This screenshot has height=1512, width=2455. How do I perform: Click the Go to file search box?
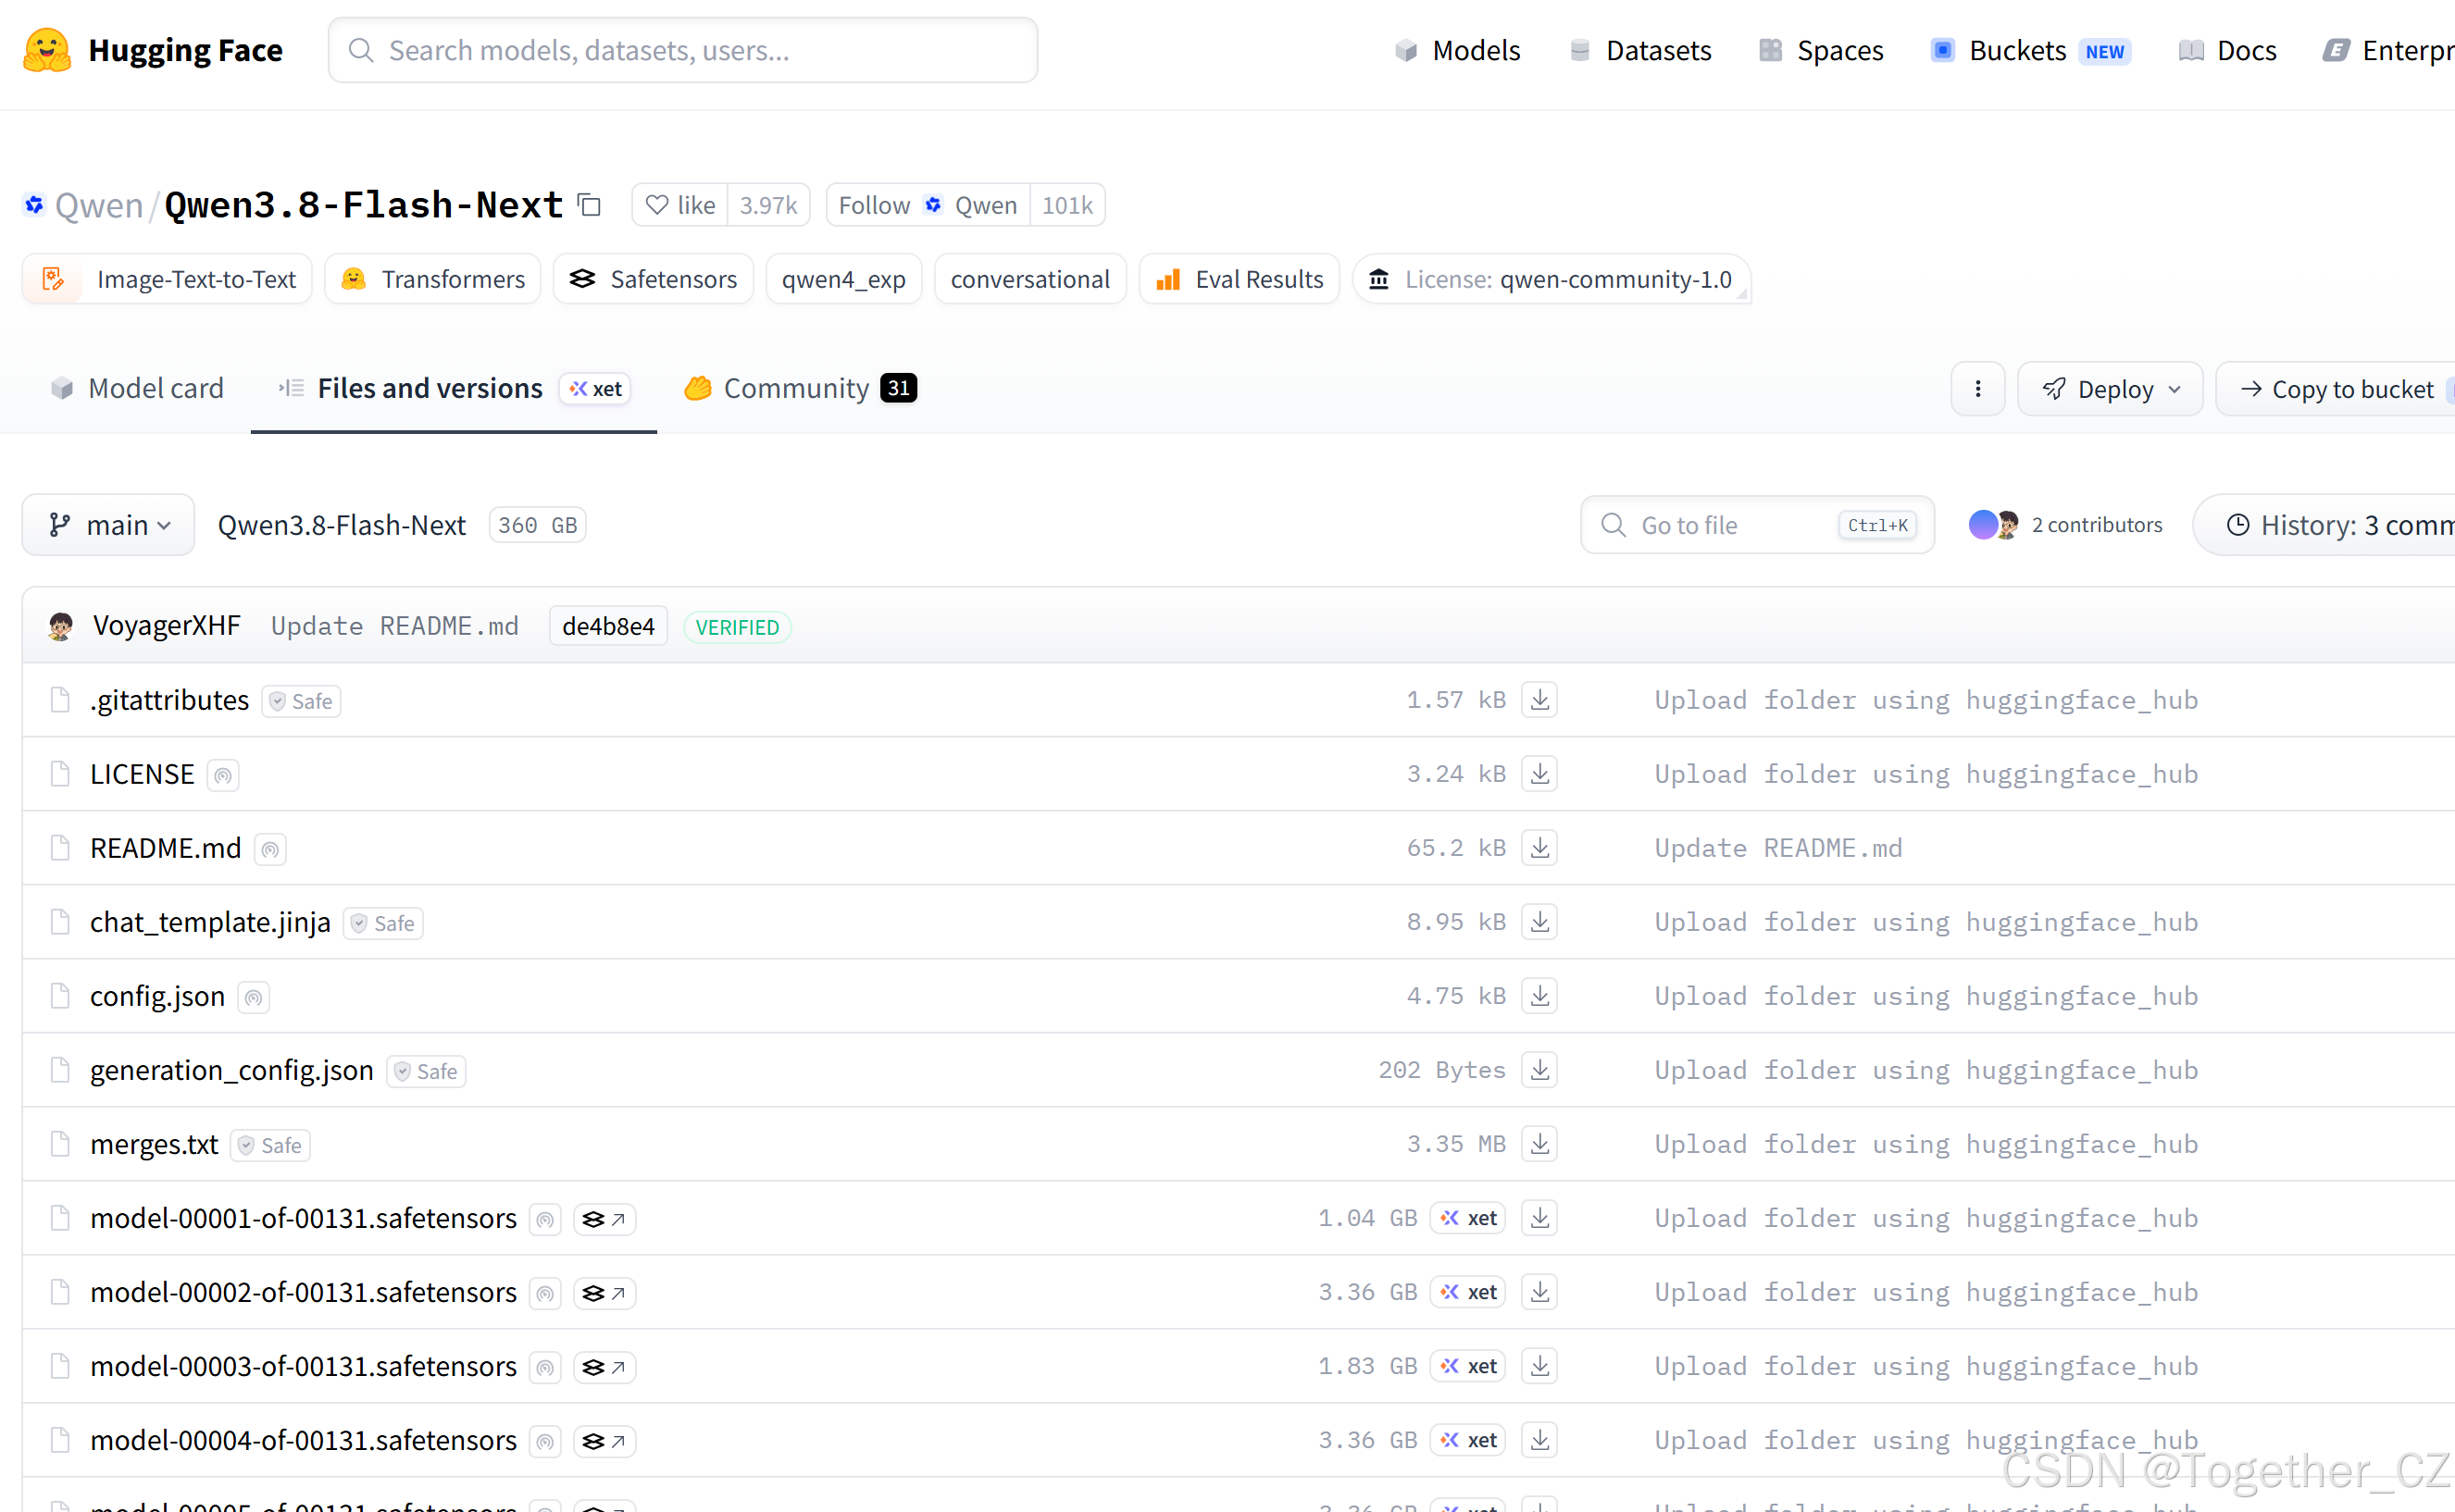tap(1758, 525)
